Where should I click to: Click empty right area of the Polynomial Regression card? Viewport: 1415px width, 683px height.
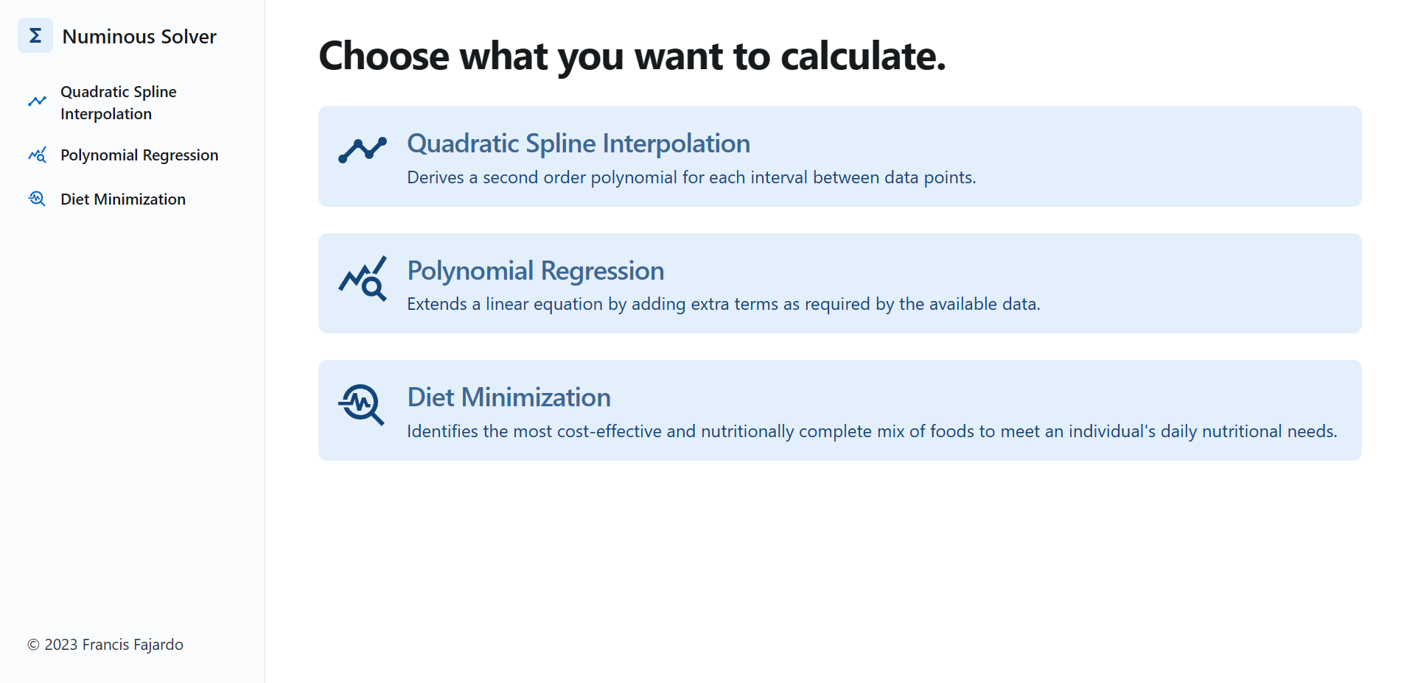[x=1216, y=283]
